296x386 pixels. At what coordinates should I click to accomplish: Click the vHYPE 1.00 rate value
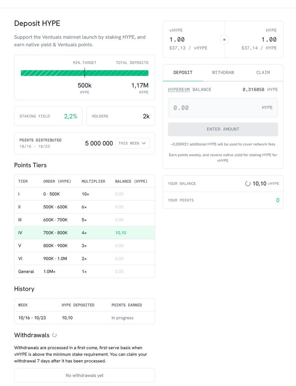[177, 40]
